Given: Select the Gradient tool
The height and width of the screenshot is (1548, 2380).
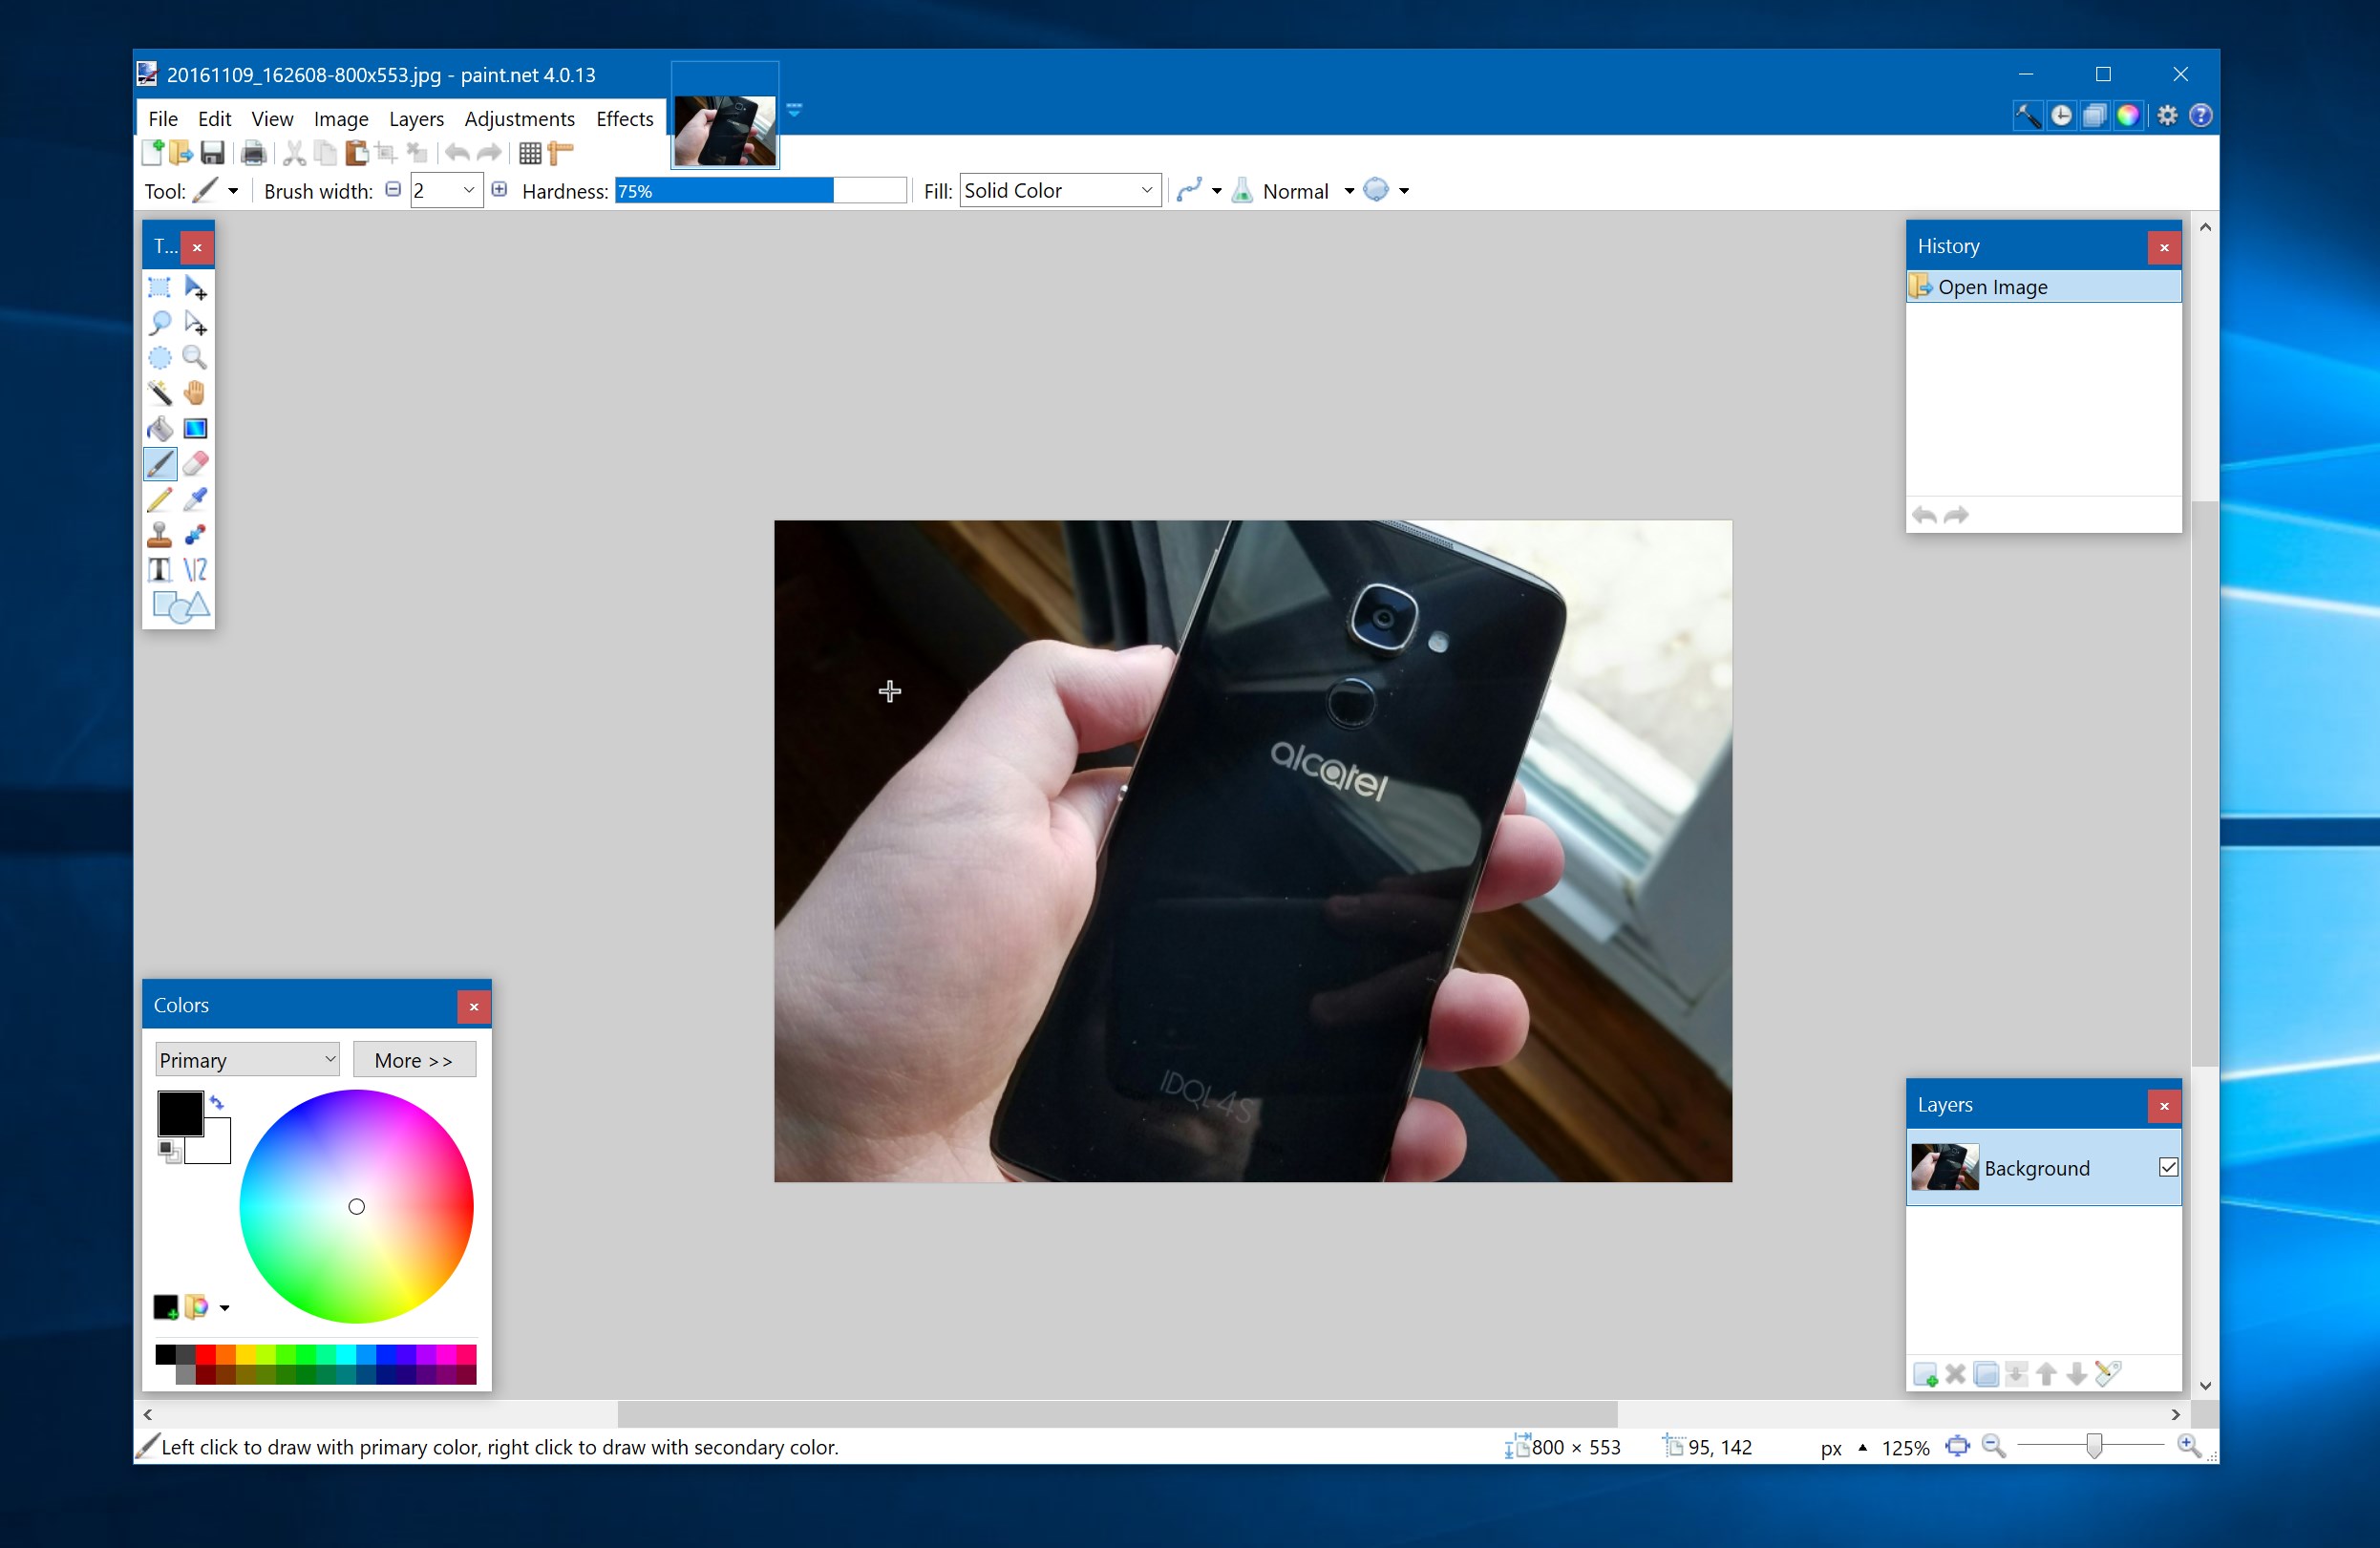Looking at the screenshot, I should click(196, 429).
